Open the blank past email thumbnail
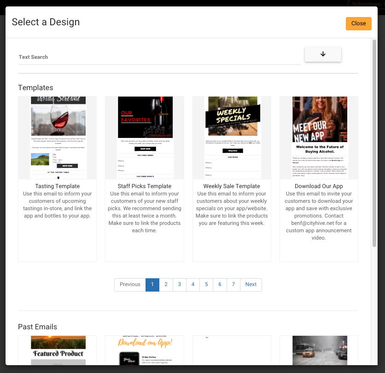The image size is (385, 373). tap(232, 350)
